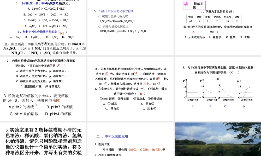Open the three unlabeled solutions experiment slide

(43, 139)
